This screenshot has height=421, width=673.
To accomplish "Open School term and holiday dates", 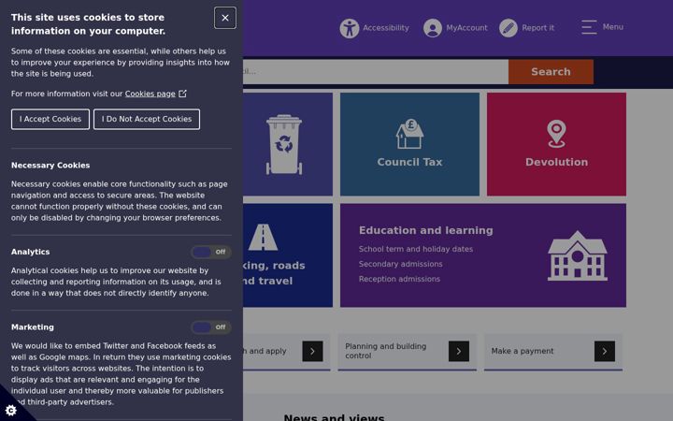I will point(416,249).
